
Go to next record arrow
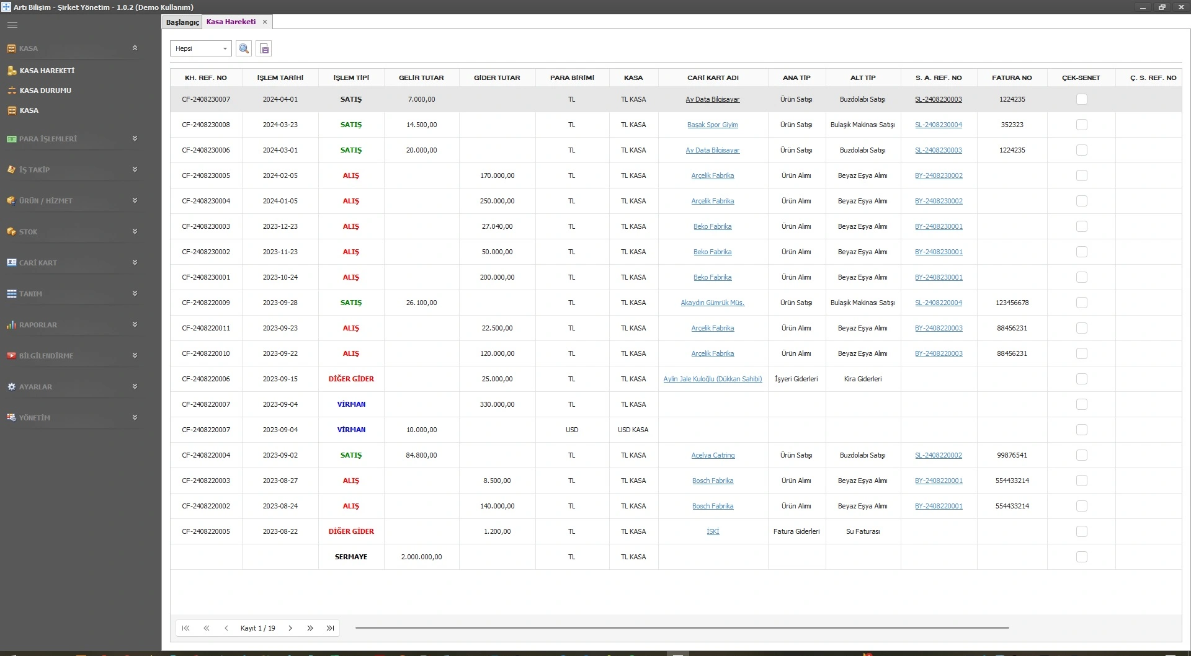coord(290,628)
